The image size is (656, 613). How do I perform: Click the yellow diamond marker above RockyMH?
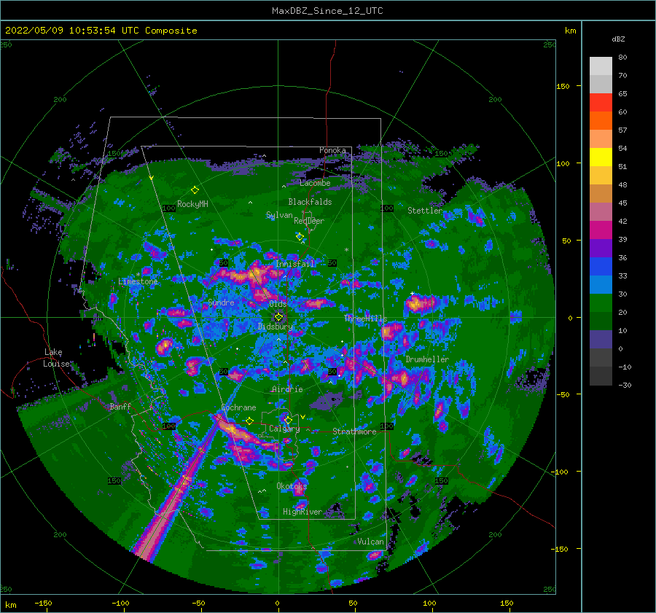195,190
